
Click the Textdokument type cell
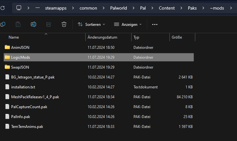[x=146, y=87]
